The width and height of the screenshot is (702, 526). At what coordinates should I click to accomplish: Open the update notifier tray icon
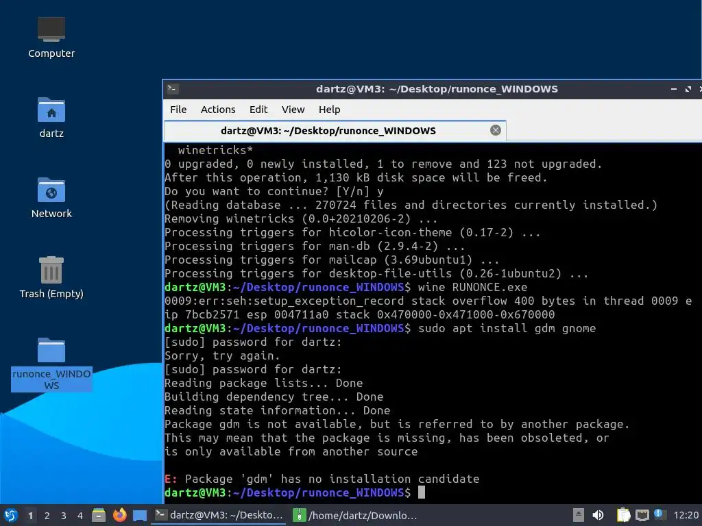pos(660,515)
